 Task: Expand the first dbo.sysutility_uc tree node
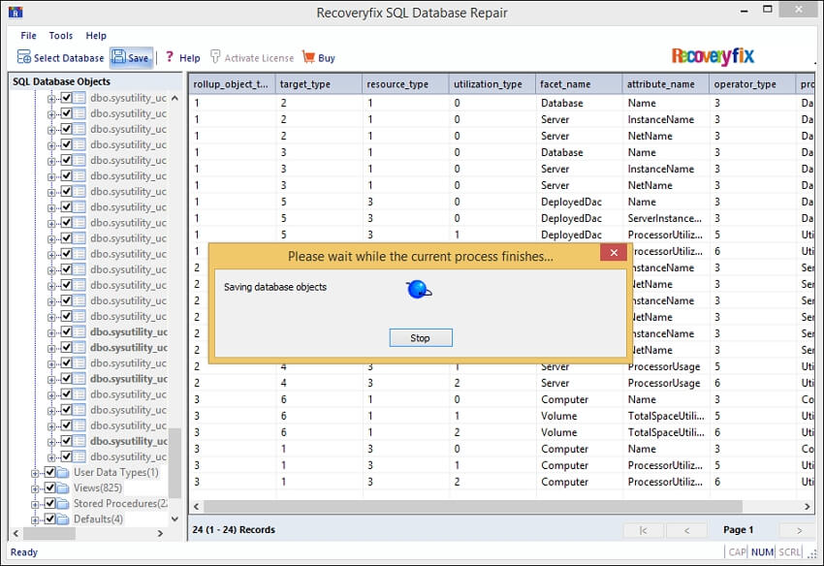click(51, 99)
